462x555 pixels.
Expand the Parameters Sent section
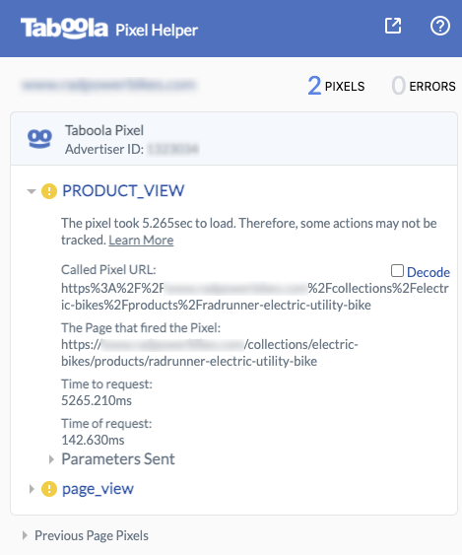[x=51, y=459]
